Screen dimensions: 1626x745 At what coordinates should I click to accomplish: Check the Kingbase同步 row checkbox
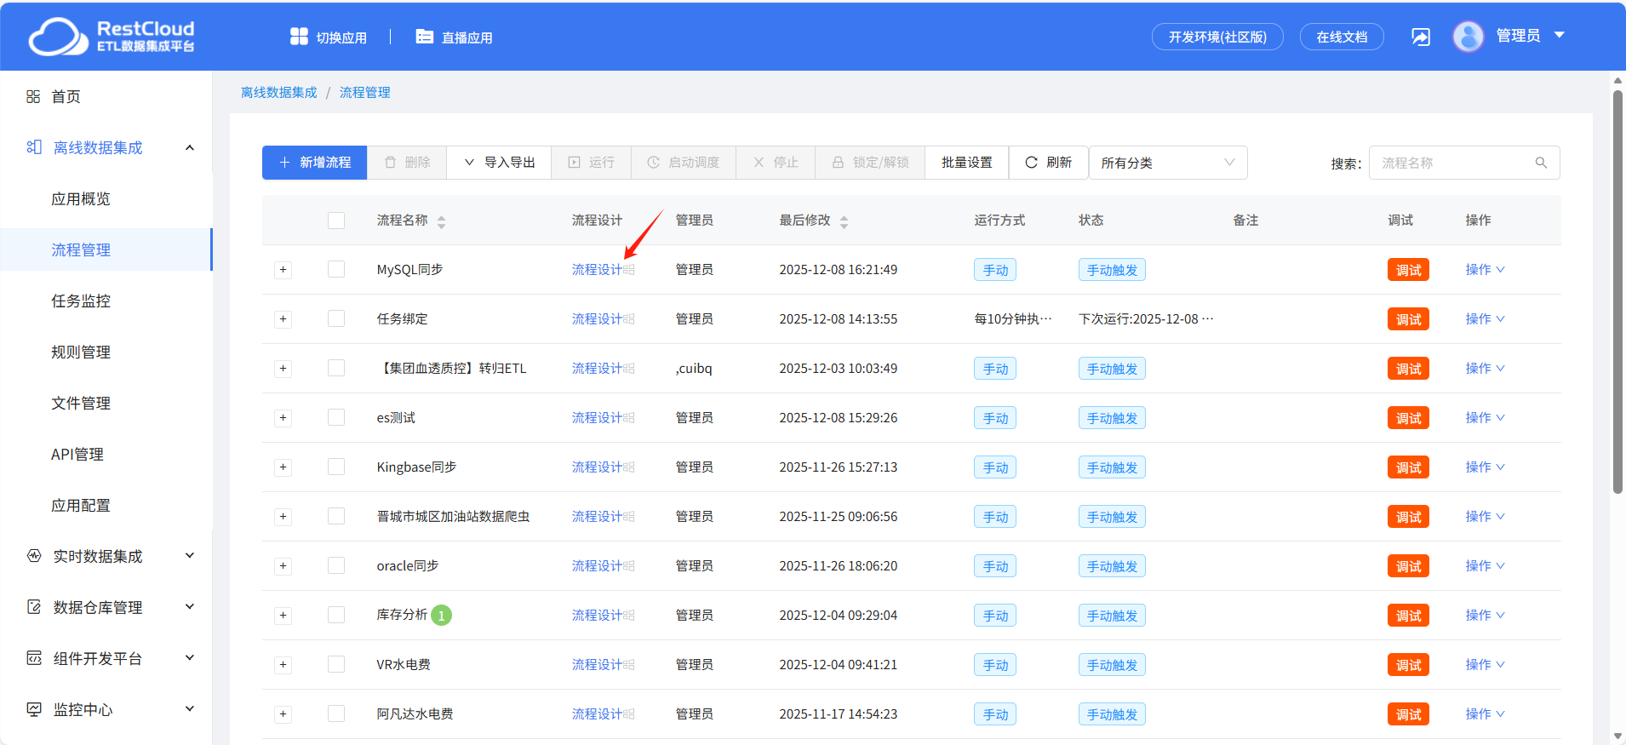[x=336, y=467]
